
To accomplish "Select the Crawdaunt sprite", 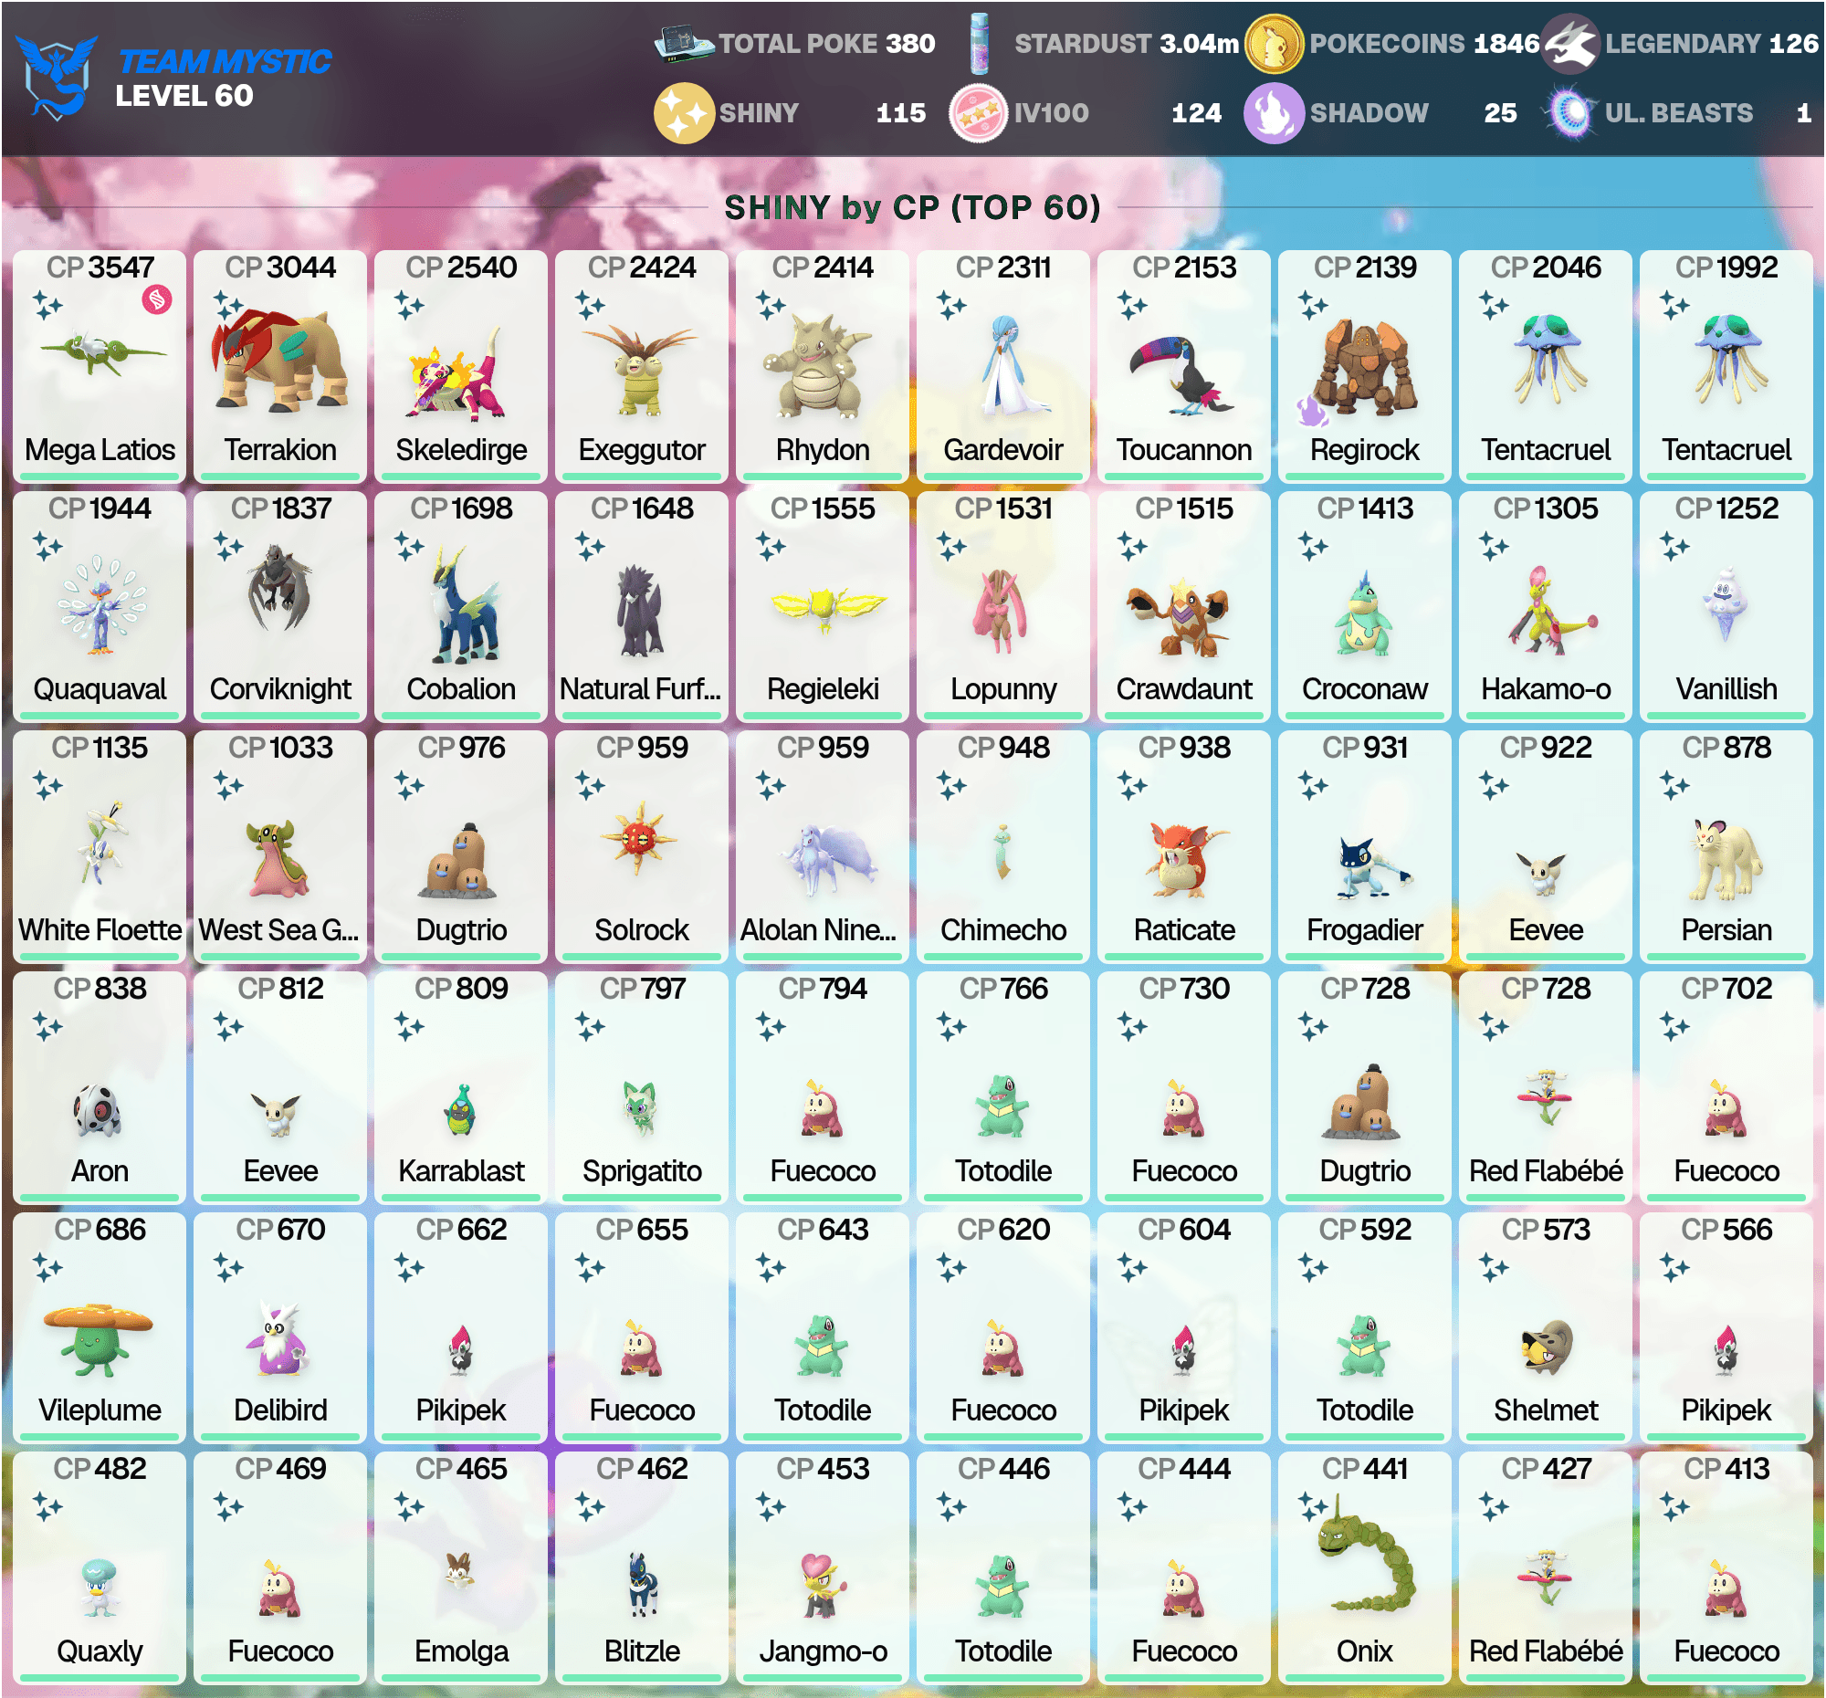I will (x=1180, y=617).
